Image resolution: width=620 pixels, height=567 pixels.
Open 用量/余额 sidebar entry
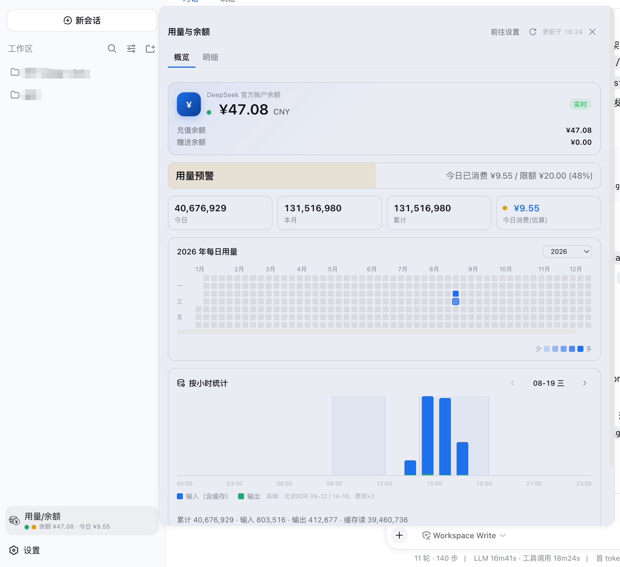click(x=82, y=521)
